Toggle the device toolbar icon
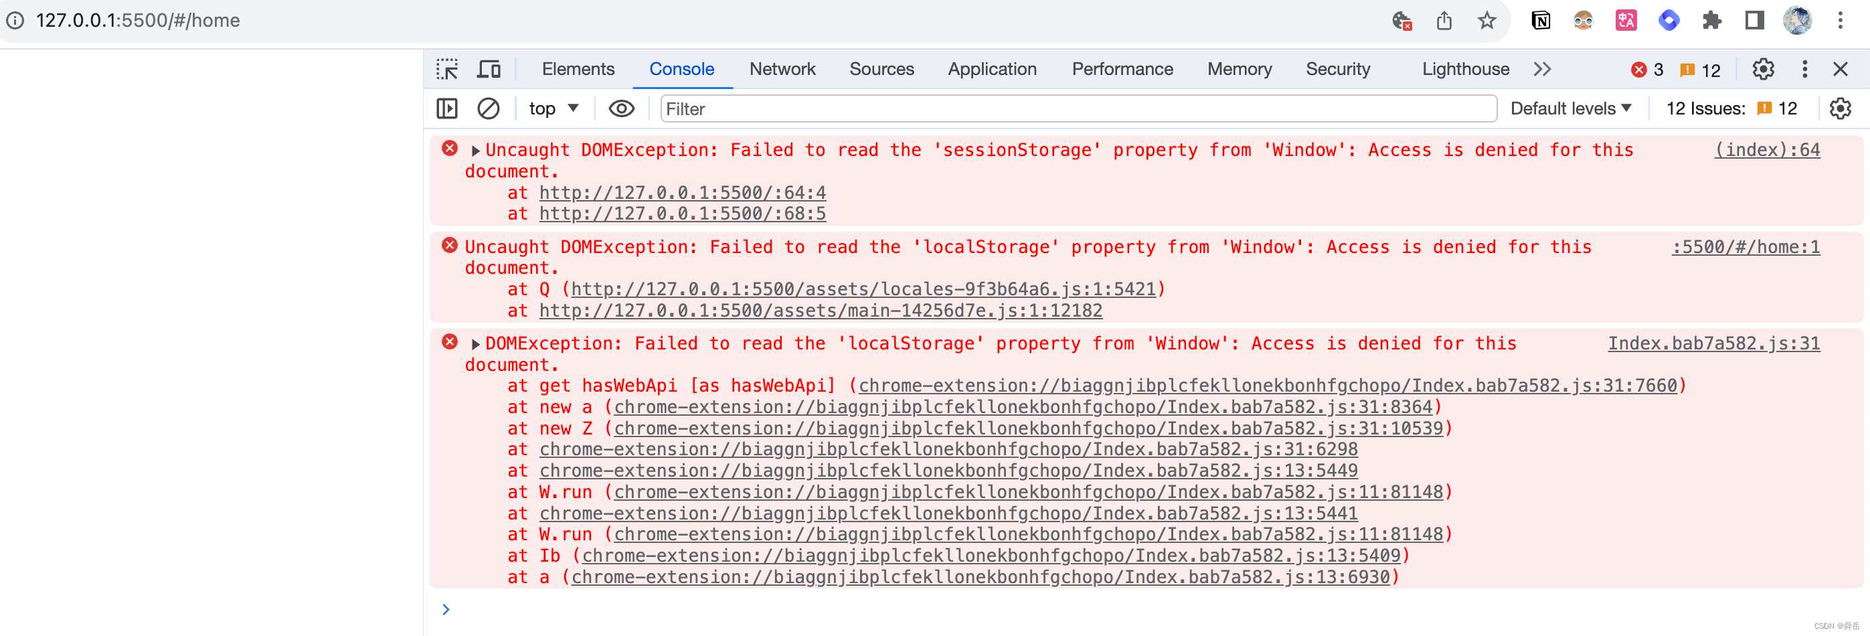 pyautogui.click(x=489, y=69)
